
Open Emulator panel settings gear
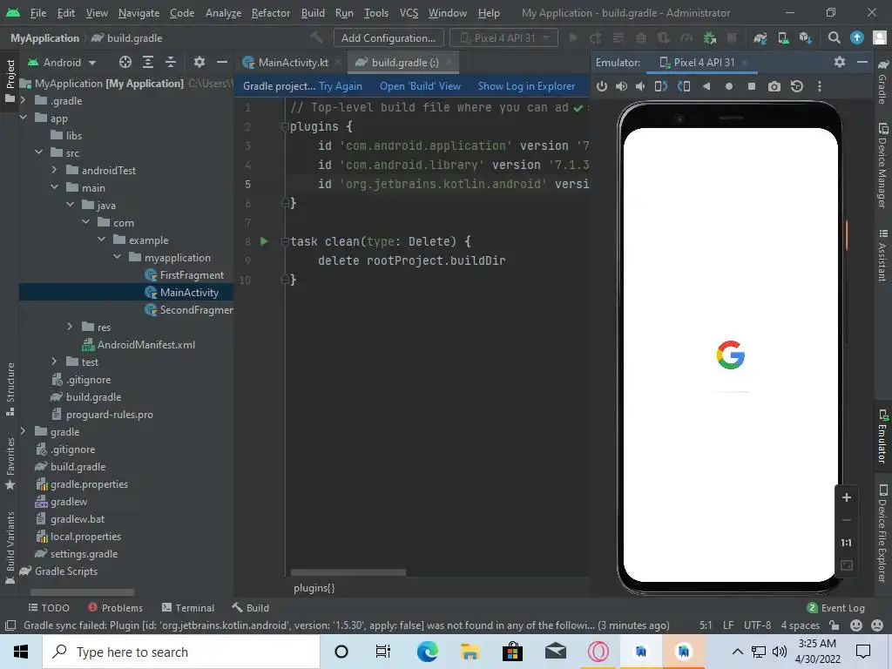(840, 62)
